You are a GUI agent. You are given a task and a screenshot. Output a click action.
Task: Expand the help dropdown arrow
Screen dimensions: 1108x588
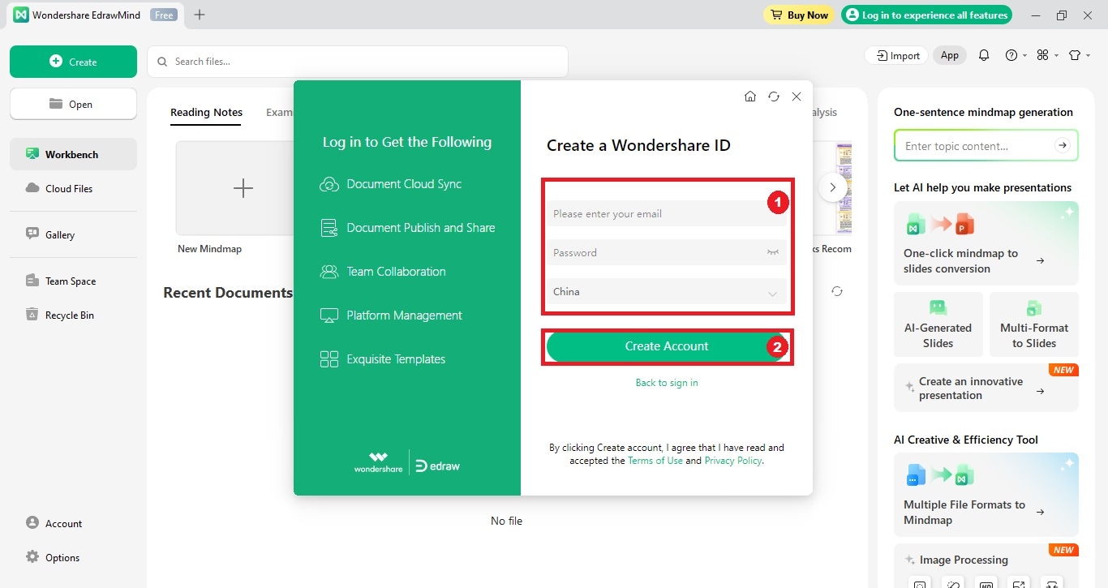tap(1024, 55)
